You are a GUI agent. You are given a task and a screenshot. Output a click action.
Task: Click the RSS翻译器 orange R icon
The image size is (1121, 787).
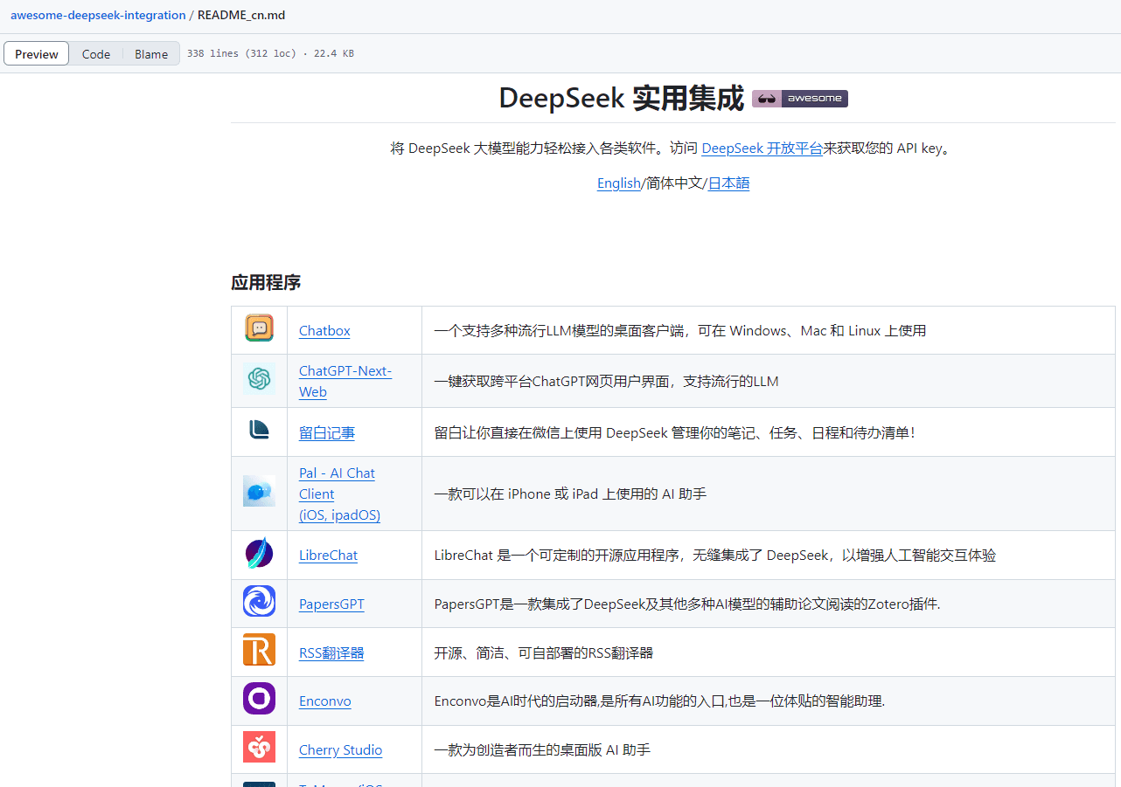click(259, 650)
